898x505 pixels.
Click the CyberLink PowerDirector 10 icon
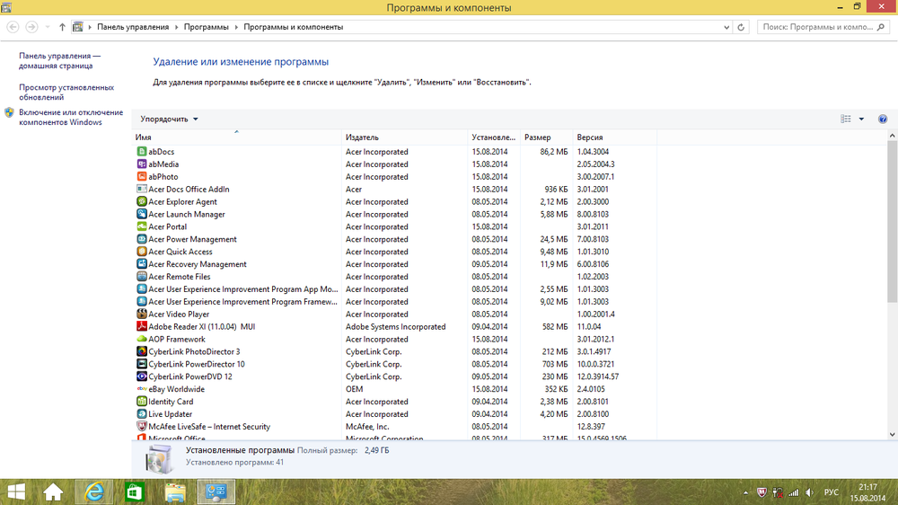[142, 364]
